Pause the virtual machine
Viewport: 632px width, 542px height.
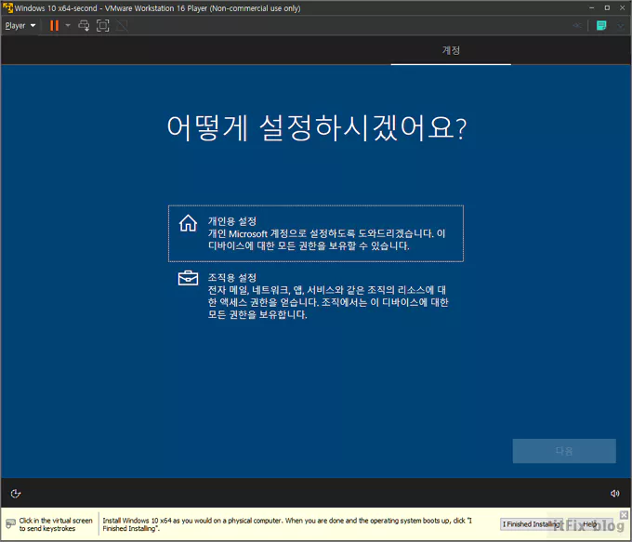click(x=54, y=26)
